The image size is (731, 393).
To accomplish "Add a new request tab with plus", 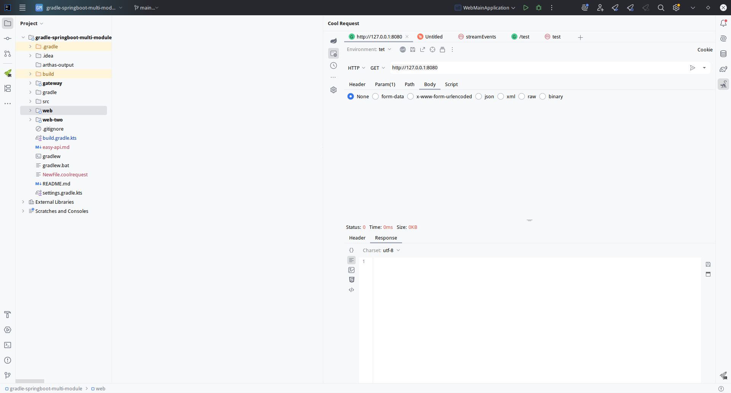I will pyautogui.click(x=580, y=37).
